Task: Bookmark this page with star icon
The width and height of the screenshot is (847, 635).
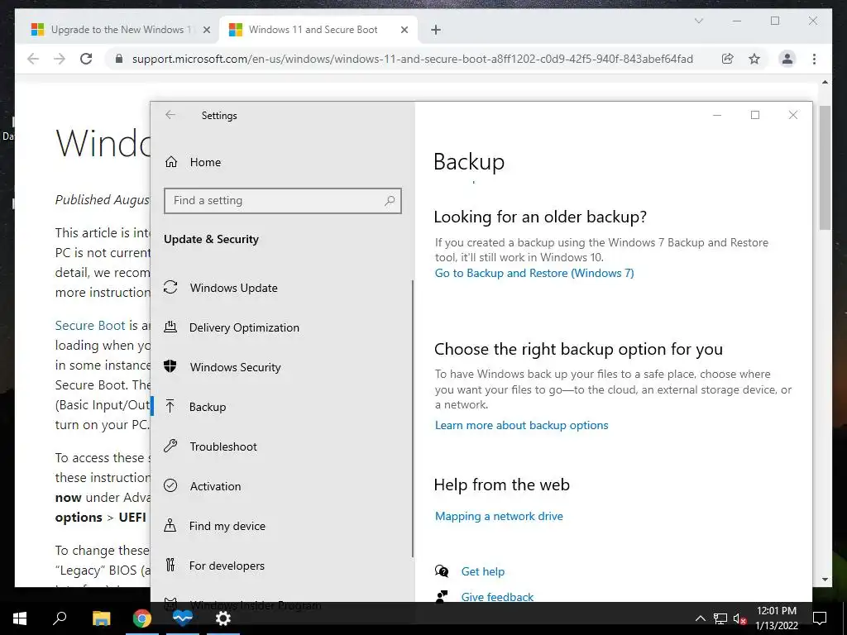Action: [754, 59]
